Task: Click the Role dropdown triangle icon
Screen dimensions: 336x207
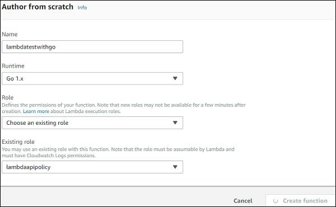Action: click(x=175, y=123)
